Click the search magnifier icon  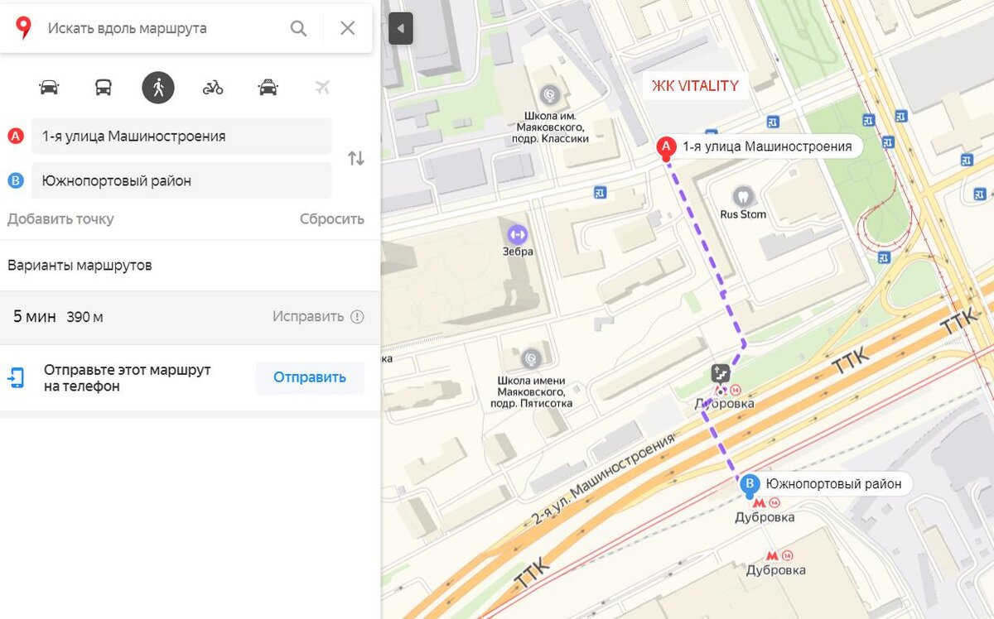(298, 28)
